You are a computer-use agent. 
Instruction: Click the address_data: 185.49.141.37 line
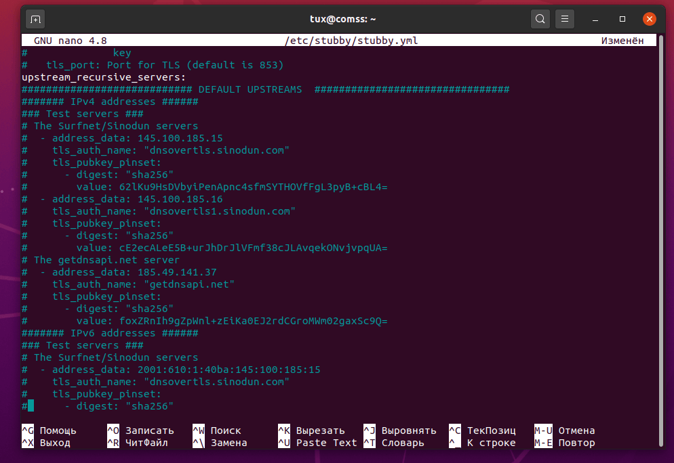pyautogui.click(x=119, y=272)
